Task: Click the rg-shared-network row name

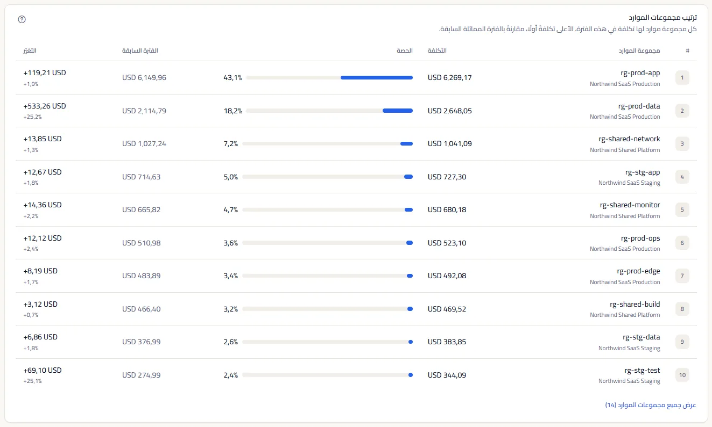Action: (x=629, y=139)
